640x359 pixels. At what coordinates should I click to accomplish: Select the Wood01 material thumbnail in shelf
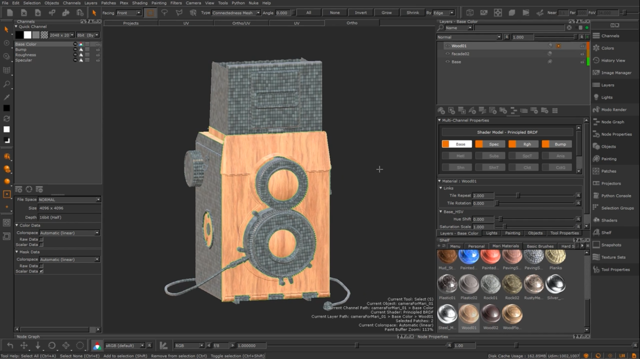click(469, 314)
